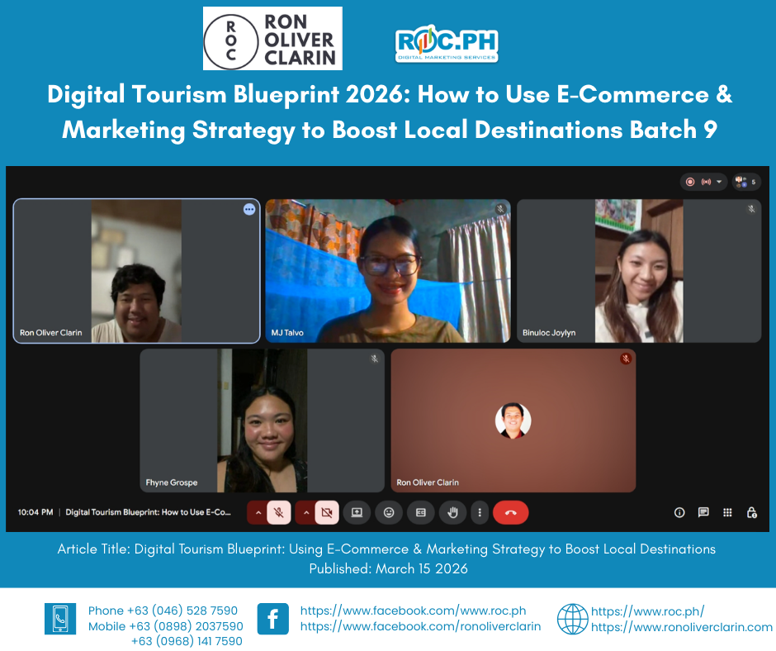The width and height of the screenshot is (776, 651).
Task: Select MJ Talvo's video tile
Action: tap(387, 270)
